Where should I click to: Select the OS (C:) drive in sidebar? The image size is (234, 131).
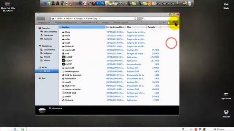point(47,71)
